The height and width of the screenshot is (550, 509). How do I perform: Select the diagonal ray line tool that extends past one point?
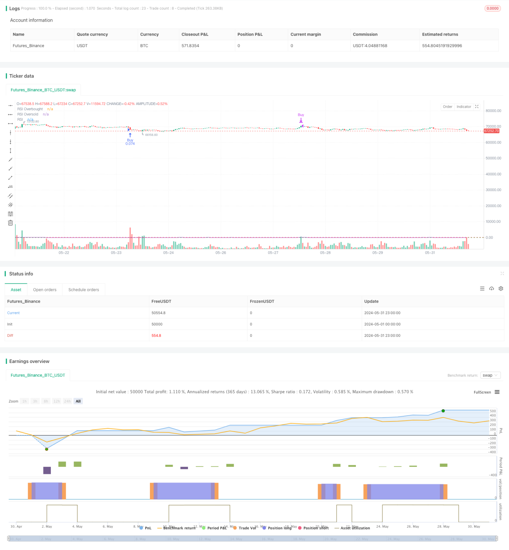pyautogui.click(x=10, y=169)
